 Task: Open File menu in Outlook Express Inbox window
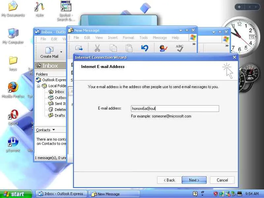43,39
